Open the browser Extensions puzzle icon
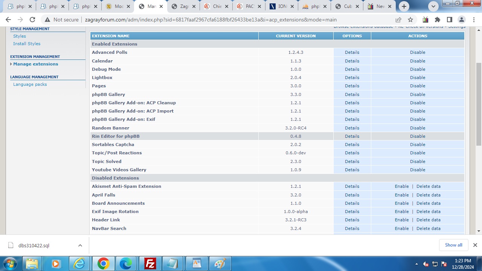This screenshot has height=271, width=482. pos(437,20)
